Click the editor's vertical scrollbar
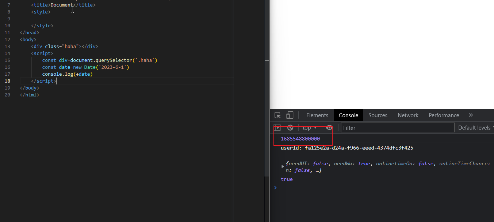 click(267, 29)
